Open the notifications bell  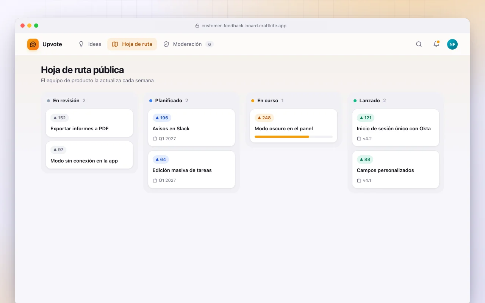(x=436, y=44)
